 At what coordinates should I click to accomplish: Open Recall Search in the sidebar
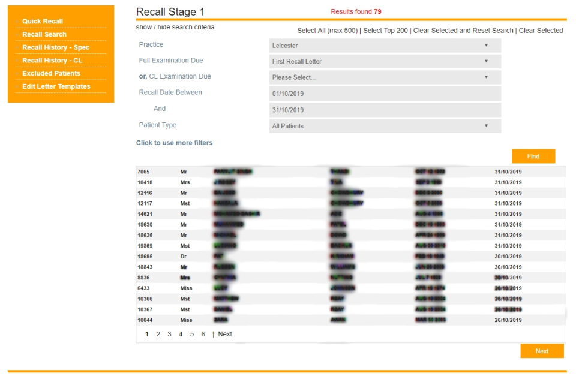pyautogui.click(x=44, y=34)
